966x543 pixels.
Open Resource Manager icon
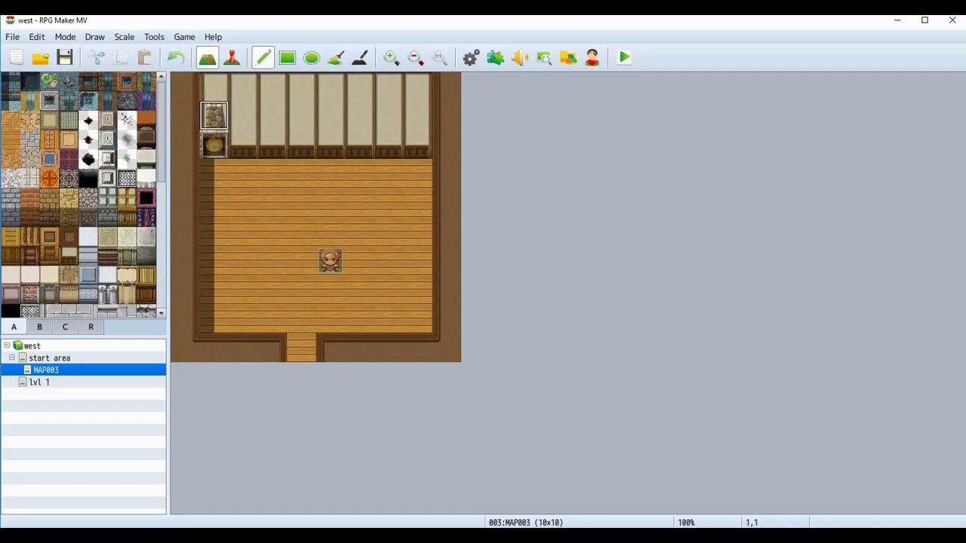(x=568, y=57)
